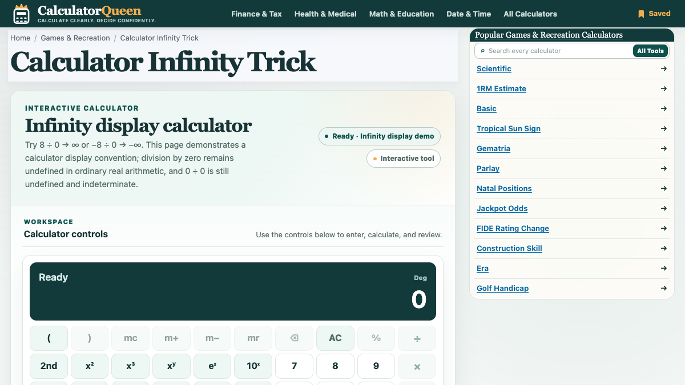This screenshot has width=685, height=385.
Task: Open the Tropical Sun Sign link
Action: pyautogui.click(x=509, y=128)
